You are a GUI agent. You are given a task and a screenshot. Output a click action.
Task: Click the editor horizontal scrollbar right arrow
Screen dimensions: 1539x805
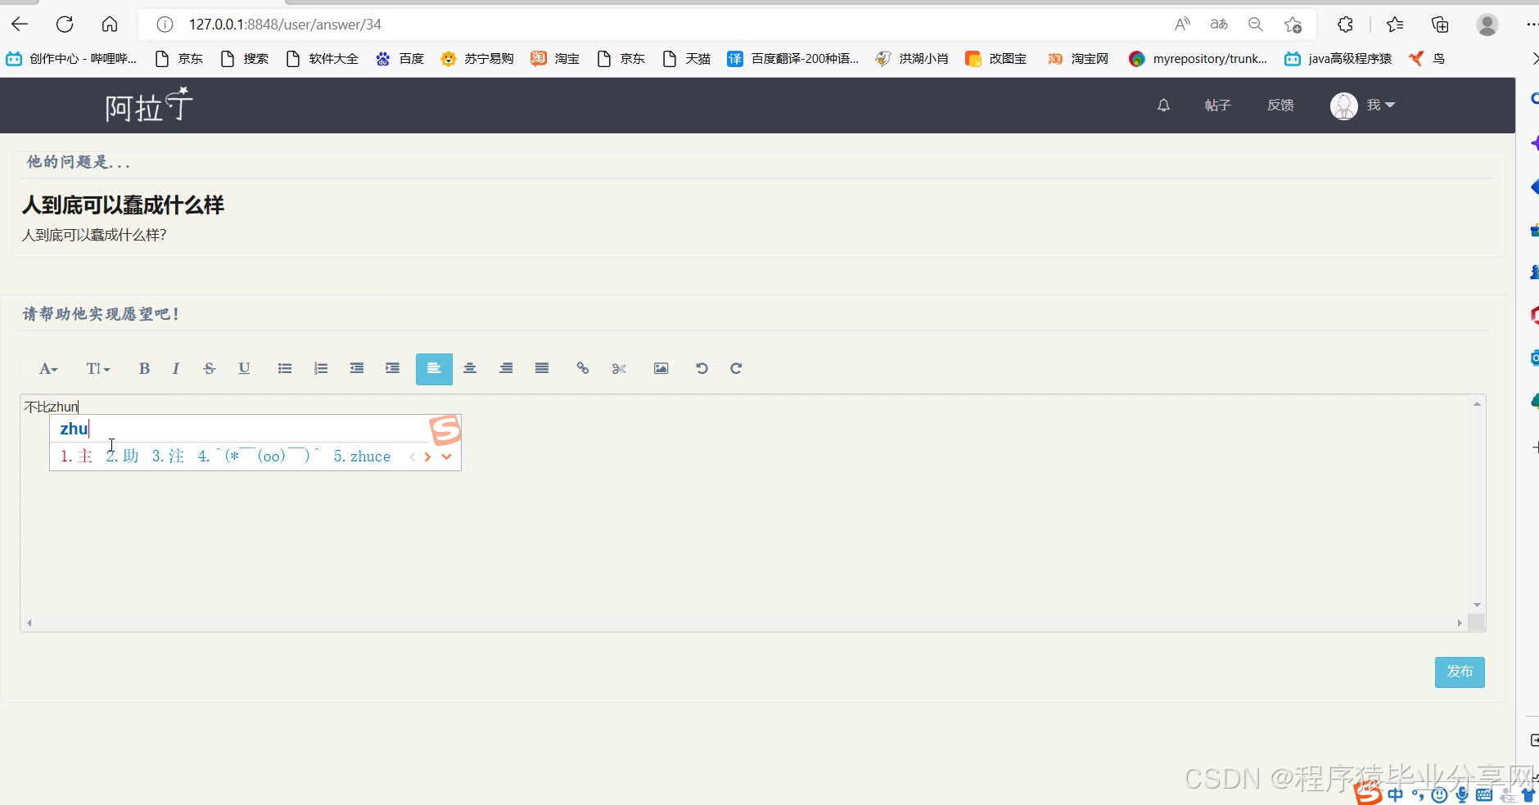tap(1460, 623)
